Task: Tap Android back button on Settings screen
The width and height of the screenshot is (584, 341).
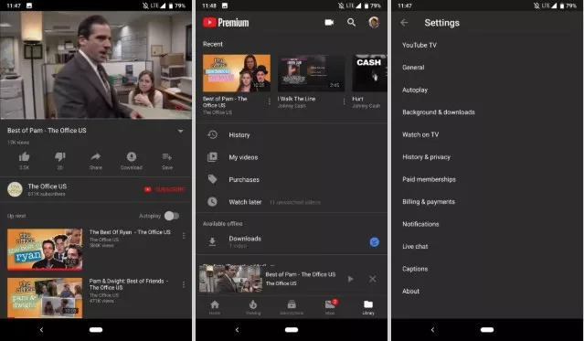Action: click(x=432, y=330)
